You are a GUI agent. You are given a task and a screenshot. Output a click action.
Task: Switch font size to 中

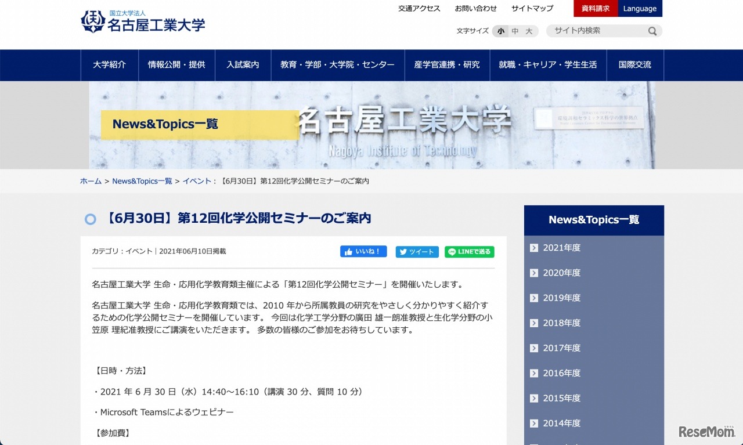tap(514, 31)
